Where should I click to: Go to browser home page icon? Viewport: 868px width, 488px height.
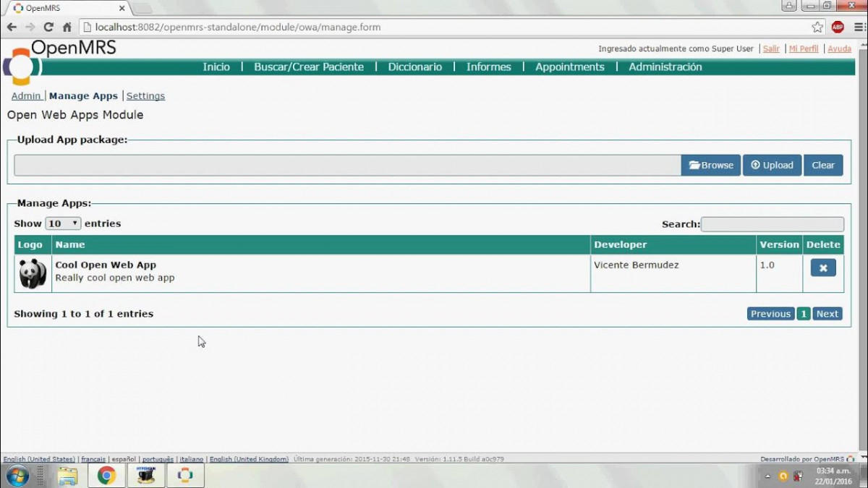pyautogui.click(x=67, y=27)
